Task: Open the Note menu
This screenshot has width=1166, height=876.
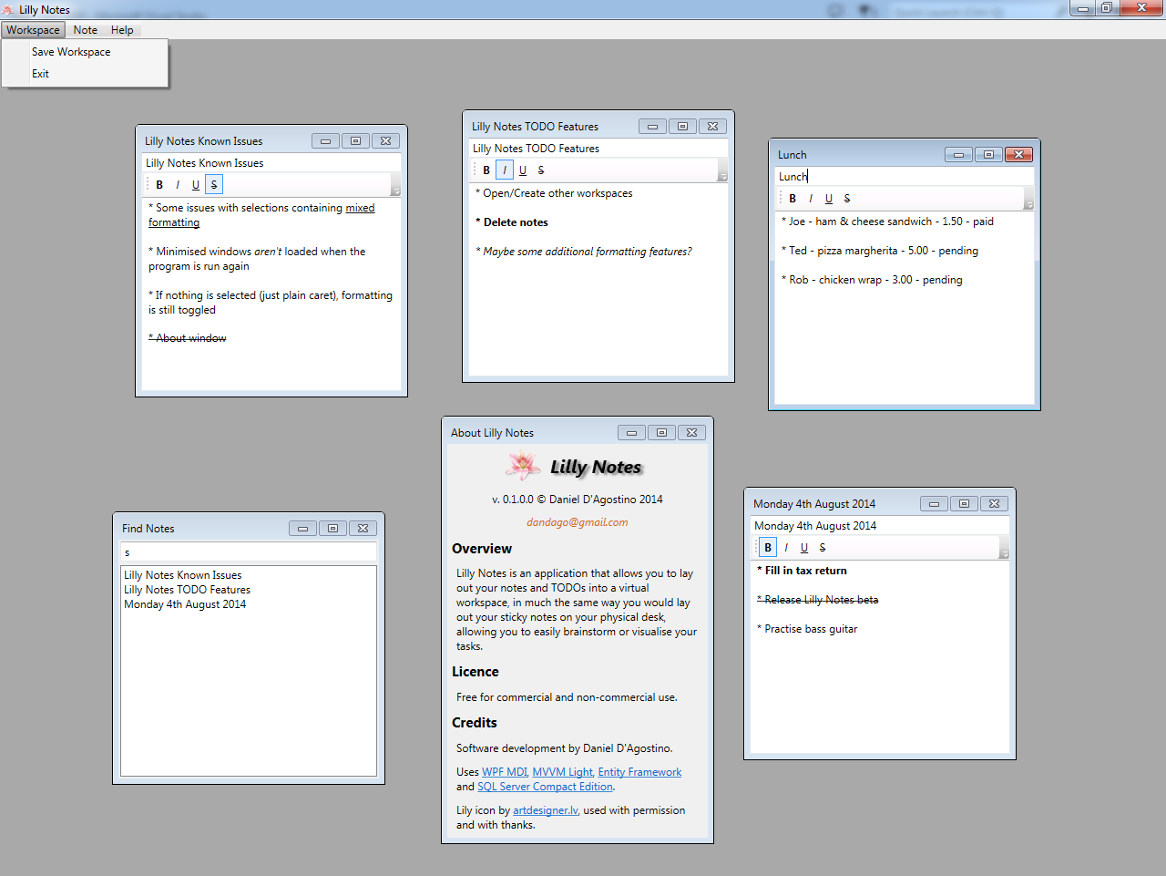Action: click(x=86, y=30)
